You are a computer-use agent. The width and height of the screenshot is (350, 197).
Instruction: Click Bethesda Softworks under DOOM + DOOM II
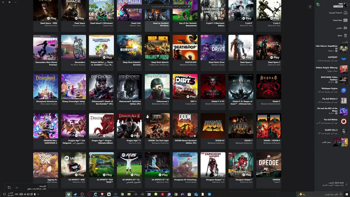coord(272,143)
